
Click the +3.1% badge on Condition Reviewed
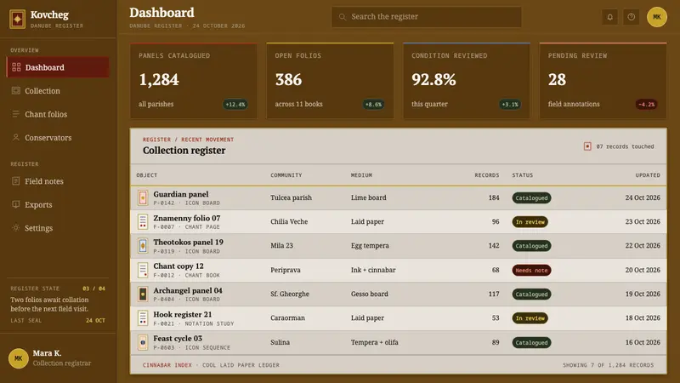pos(510,104)
